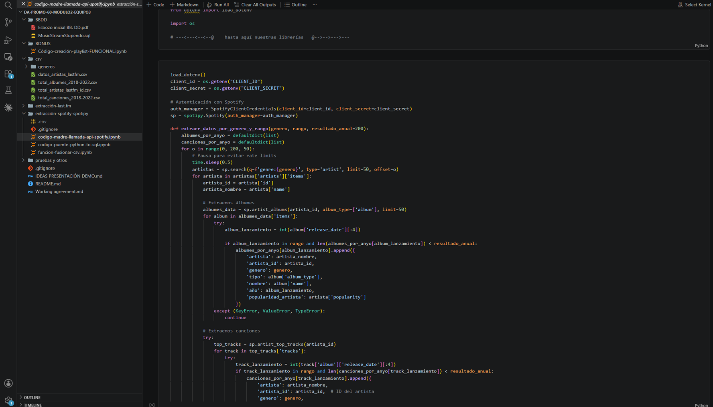
Task: Open the Source Control view
Action: click(x=8, y=22)
